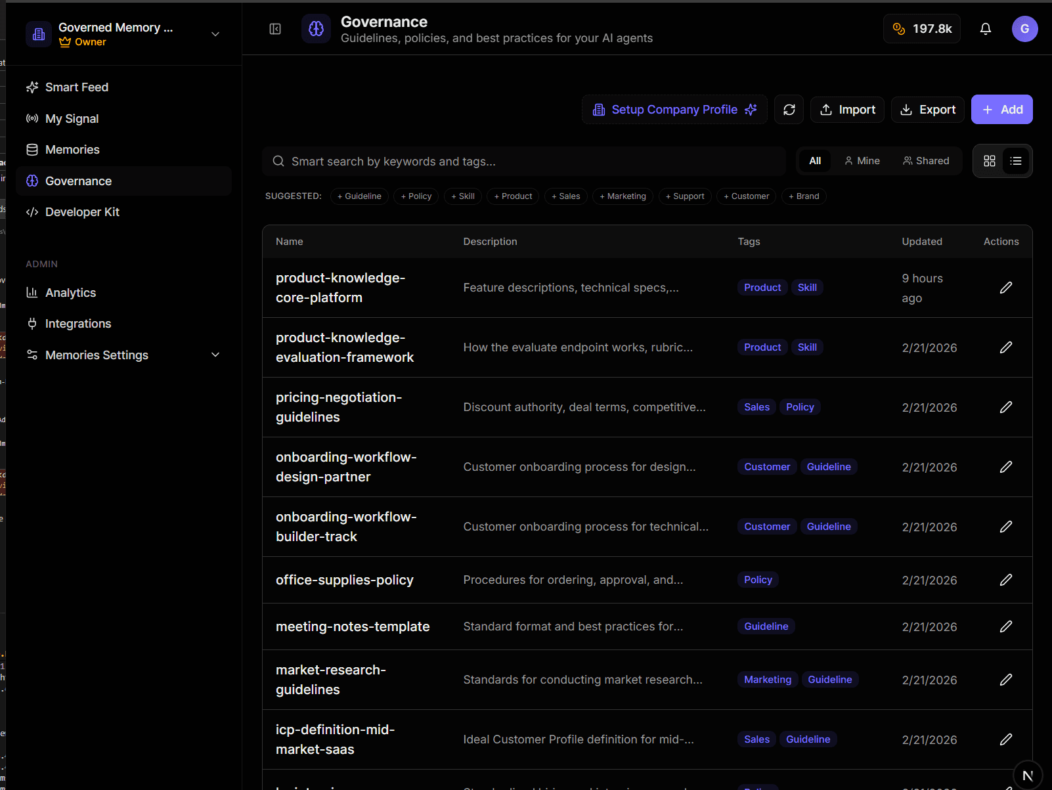1052x790 pixels.
Task: Enable the Mine filter
Action: [x=862, y=160]
